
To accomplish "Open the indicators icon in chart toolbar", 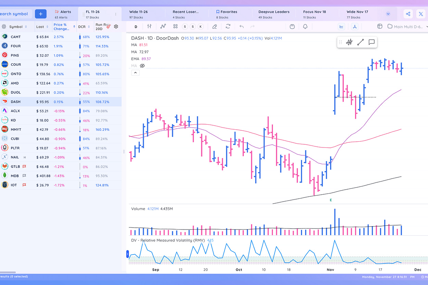I will (x=163, y=26).
